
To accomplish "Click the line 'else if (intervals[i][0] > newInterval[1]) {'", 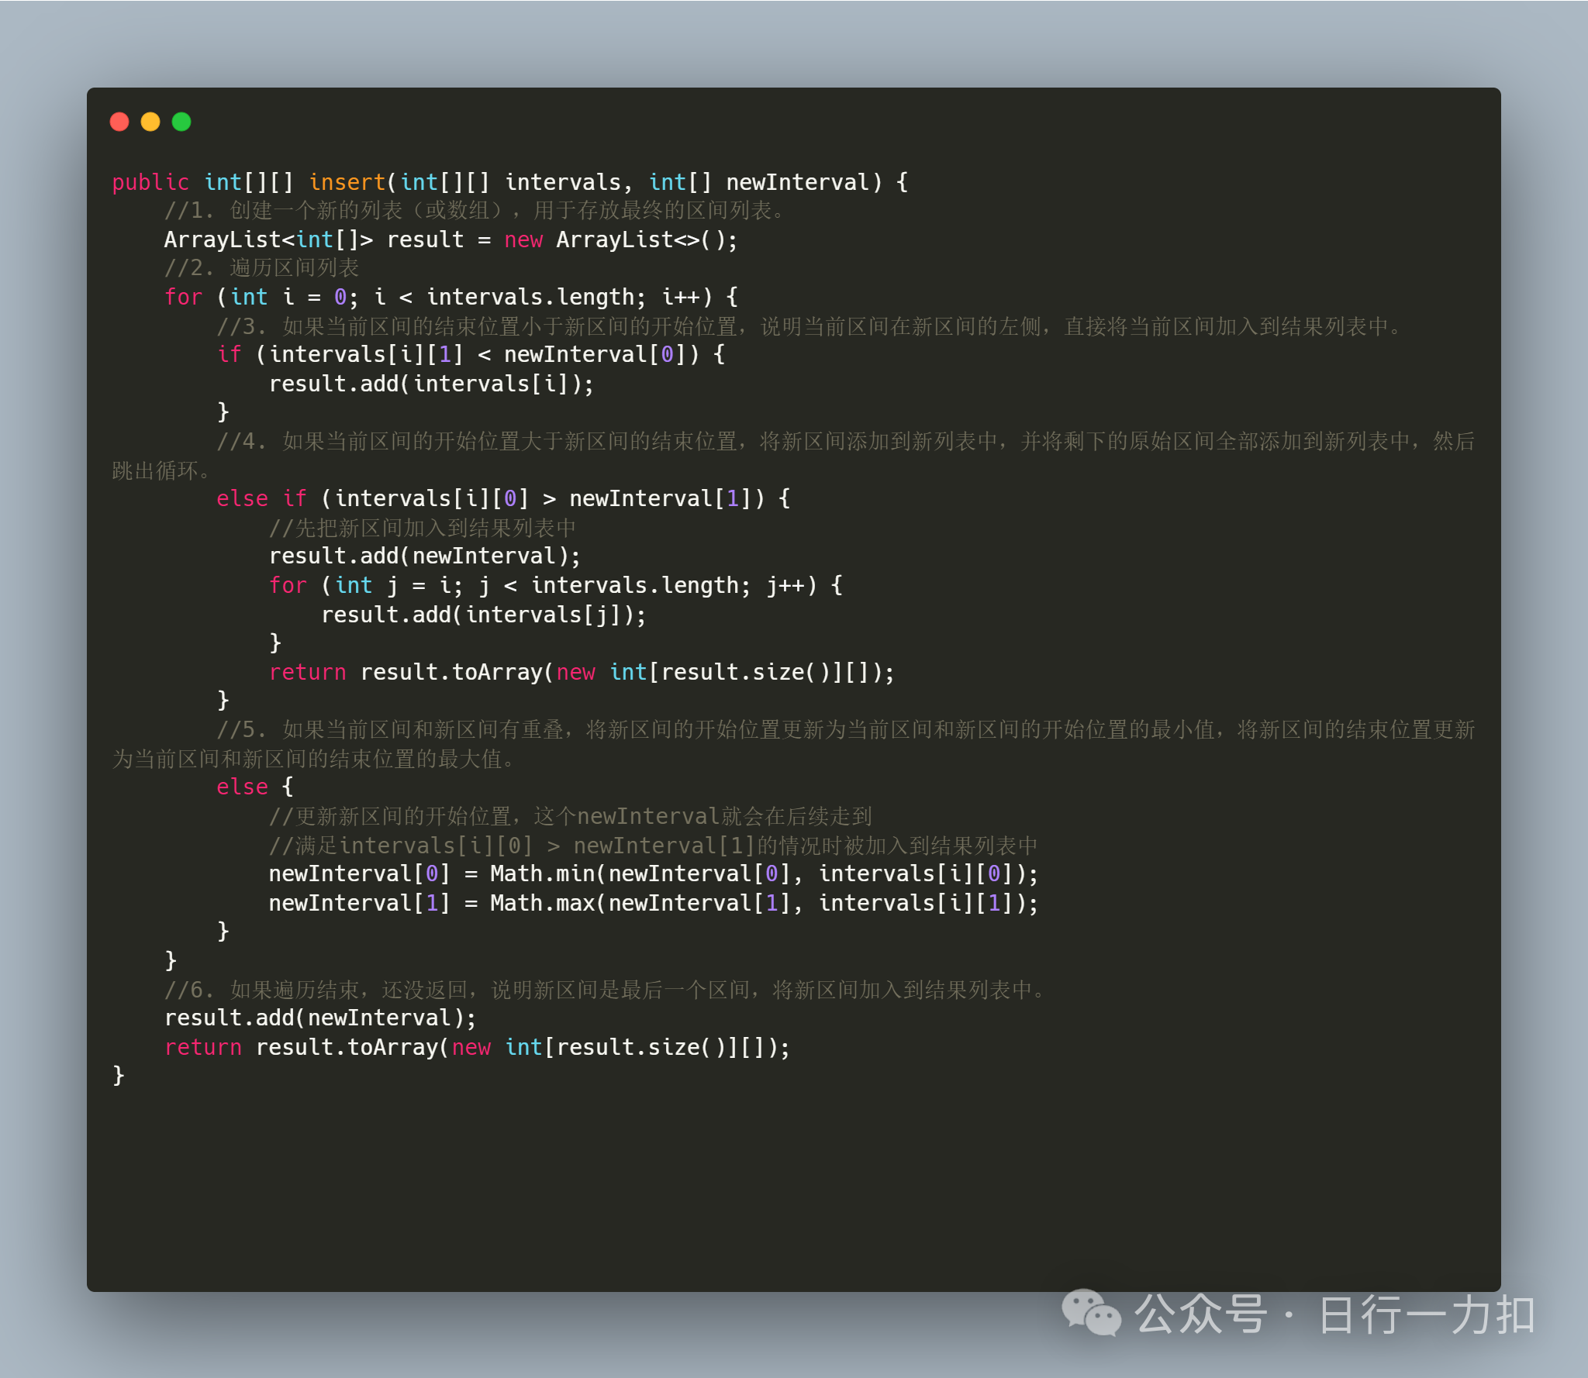I will coord(503,498).
